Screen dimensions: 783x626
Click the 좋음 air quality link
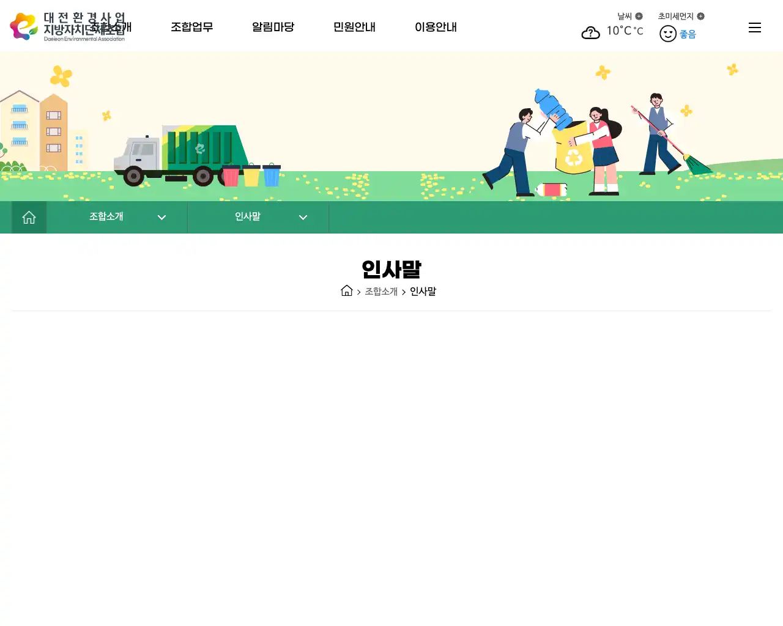click(688, 34)
